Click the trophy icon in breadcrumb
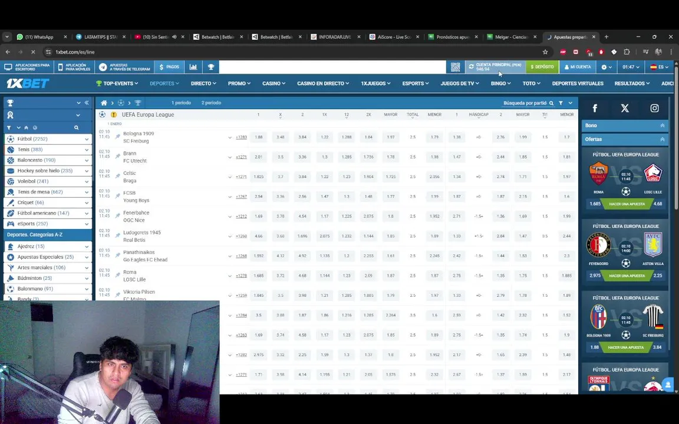 pyautogui.click(x=138, y=103)
